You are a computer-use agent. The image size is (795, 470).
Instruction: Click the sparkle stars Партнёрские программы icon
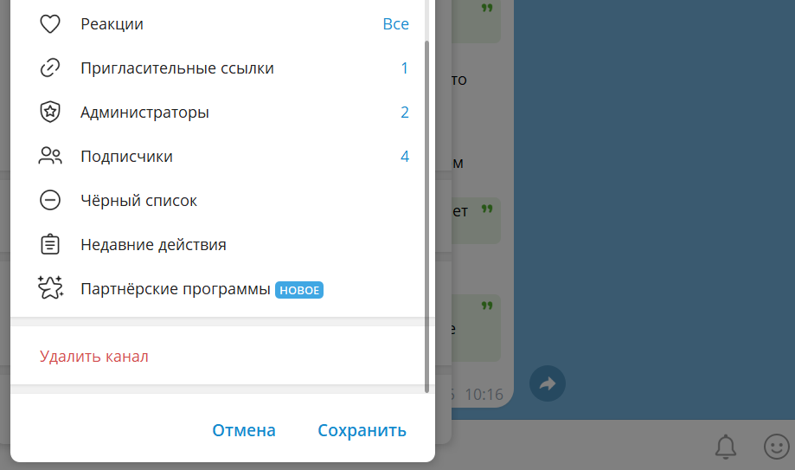tap(50, 288)
